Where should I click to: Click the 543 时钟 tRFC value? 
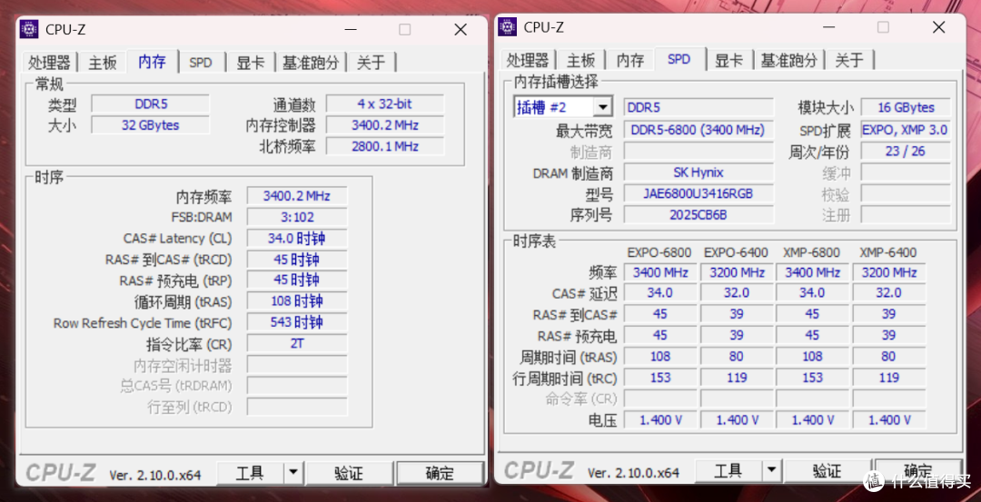pos(297,322)
